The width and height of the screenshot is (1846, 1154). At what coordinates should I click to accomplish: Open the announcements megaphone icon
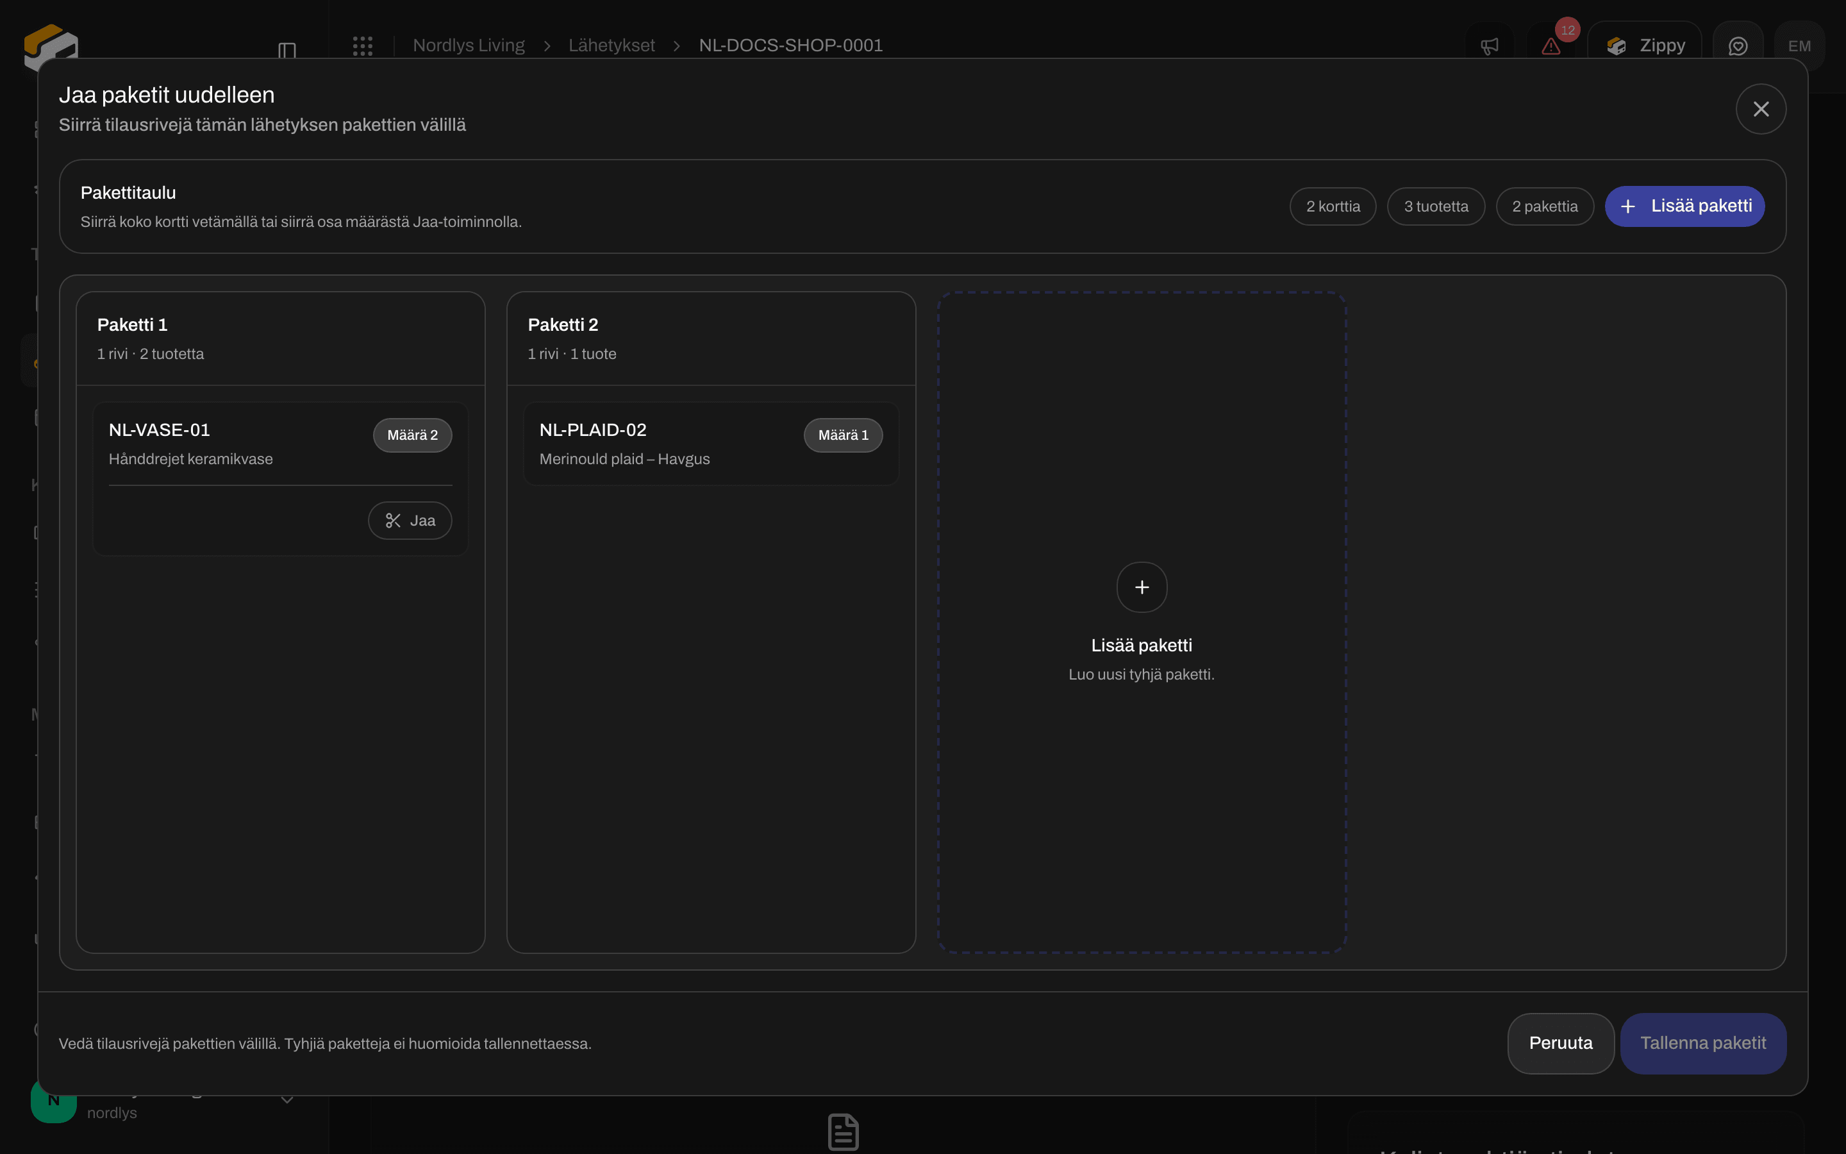point(1489,46)
